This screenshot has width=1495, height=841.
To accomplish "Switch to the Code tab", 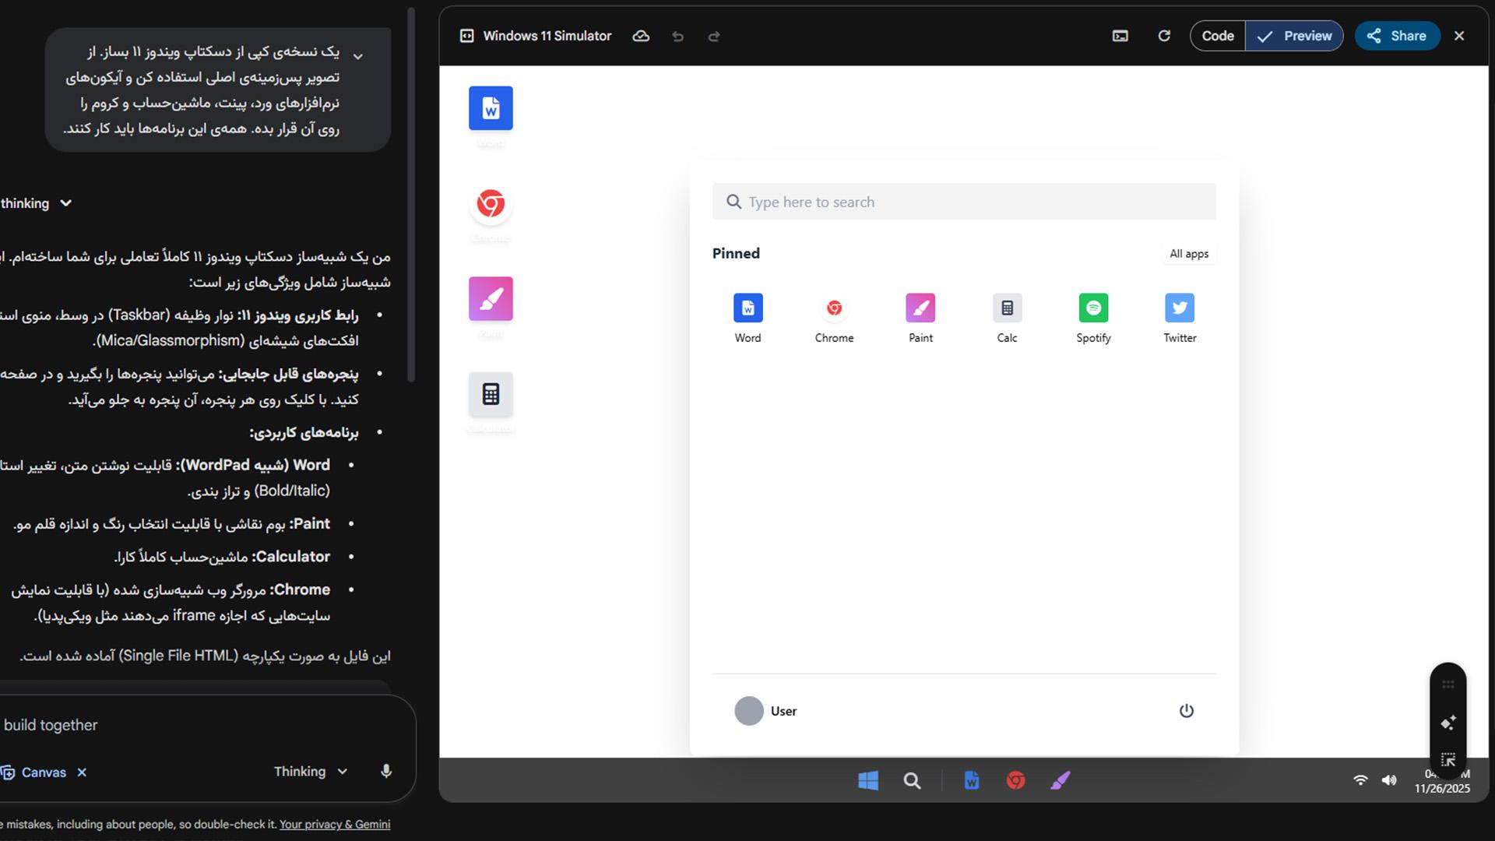I will tap(1218, 36).
